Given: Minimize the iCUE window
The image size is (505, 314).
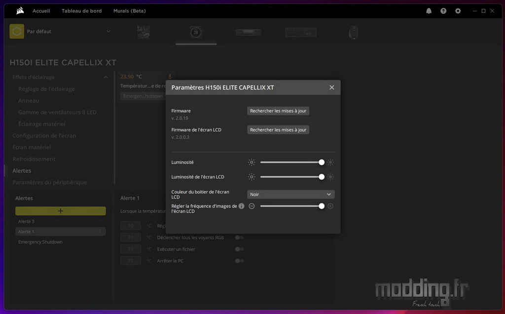Looking at the screenshot, I should (474, 11).
